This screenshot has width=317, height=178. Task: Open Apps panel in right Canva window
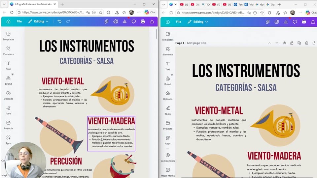point(168,140)
